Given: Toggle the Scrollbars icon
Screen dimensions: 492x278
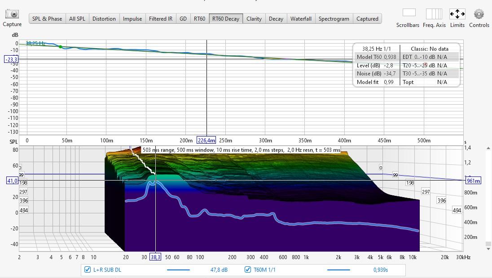Looking at the screenshot, I should pos(409,13).
